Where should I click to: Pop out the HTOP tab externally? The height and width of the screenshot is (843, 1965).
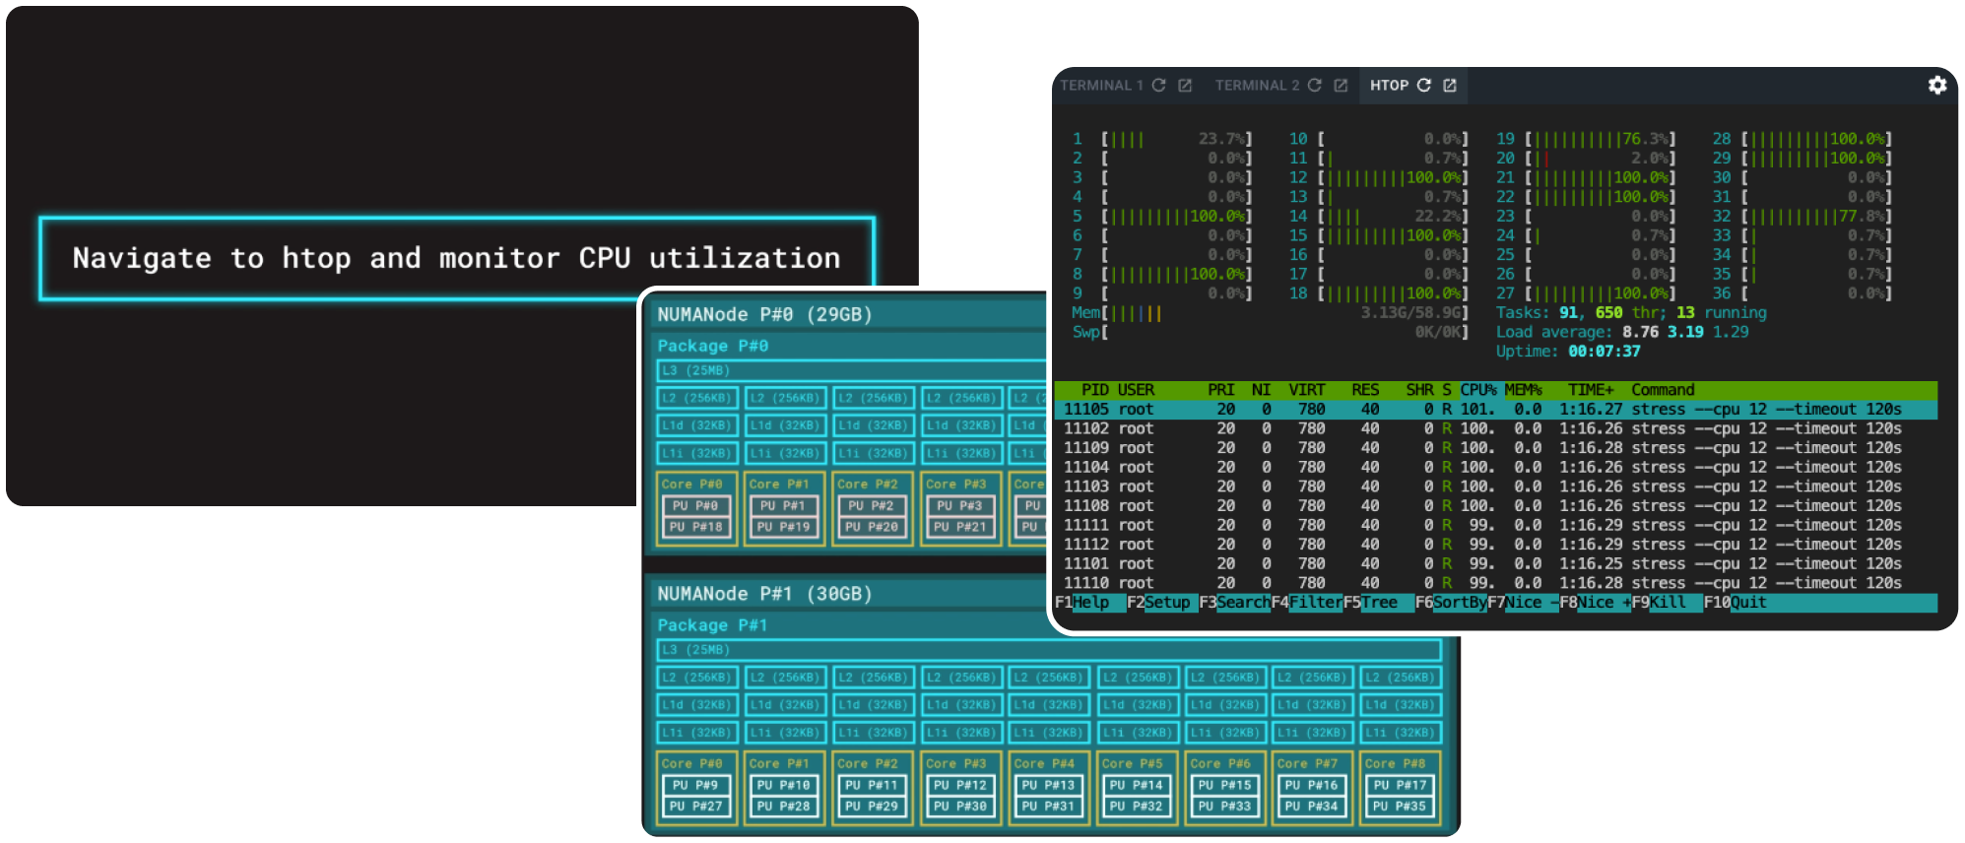pyautogui.click(x=1450, y=86)
